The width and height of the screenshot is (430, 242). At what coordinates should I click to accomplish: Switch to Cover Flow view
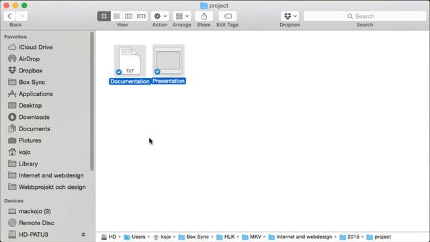(x=141, y=16)
